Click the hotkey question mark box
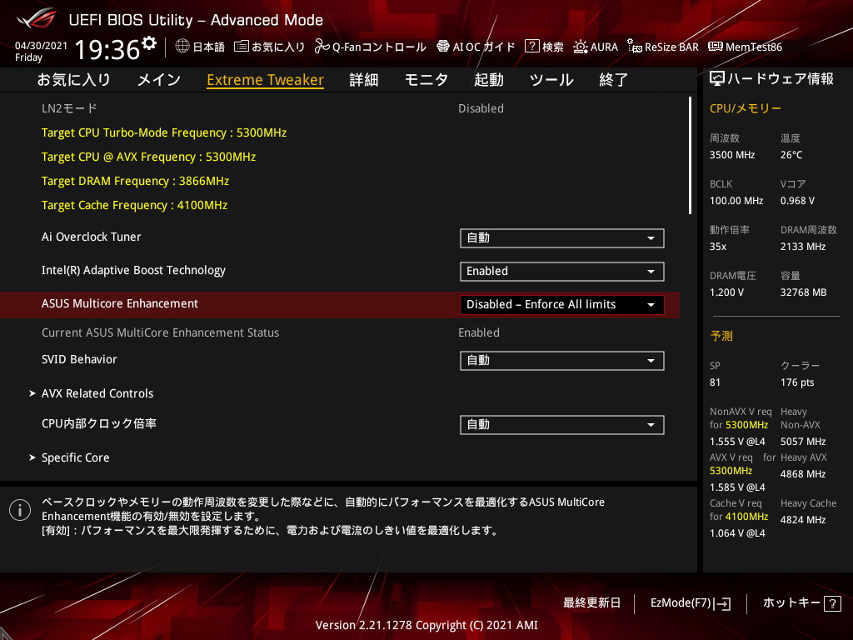The height and width of the screenshot is (640, 853). tap(832, 603)
